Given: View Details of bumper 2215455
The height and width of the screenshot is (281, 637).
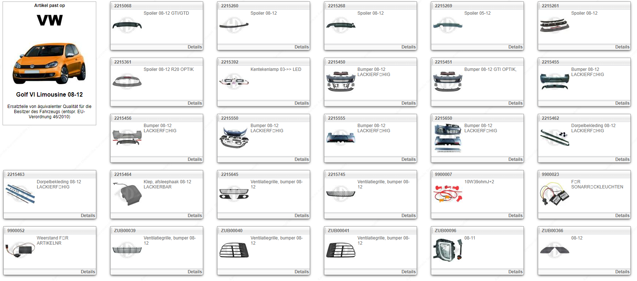Looking at the screenshot, I should click(x=622, y=103).
